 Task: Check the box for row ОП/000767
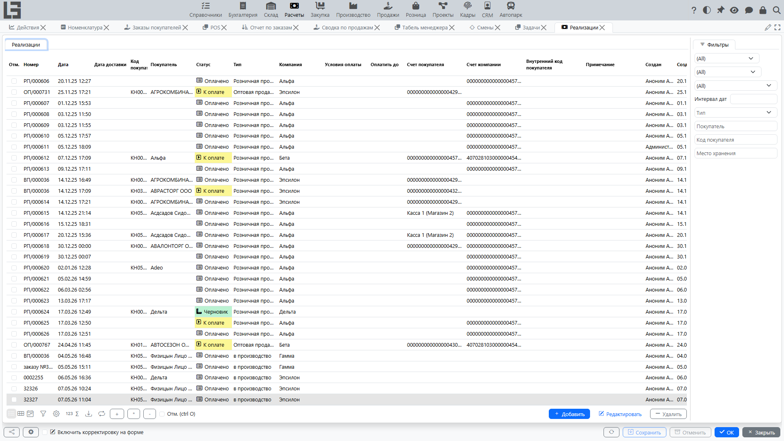(14, 345)
